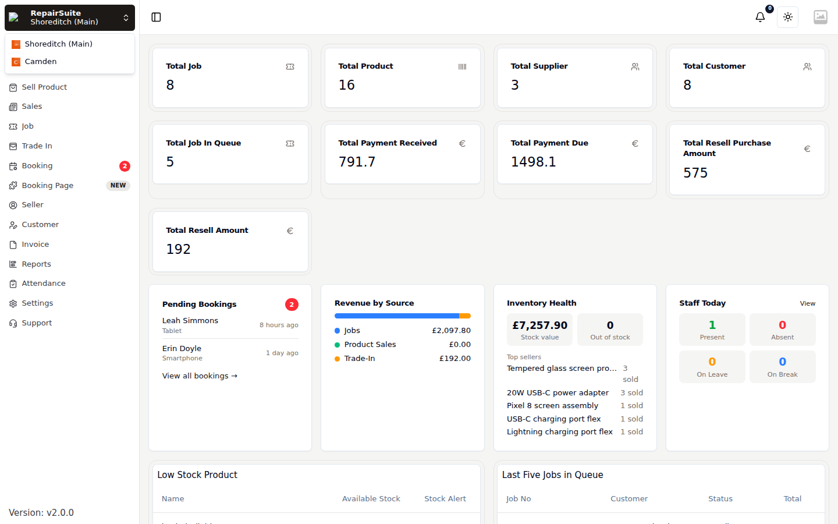This screenshot has height=524, width=838.
Task: Click Lightning charging port flex row
Action: (575, 432)
